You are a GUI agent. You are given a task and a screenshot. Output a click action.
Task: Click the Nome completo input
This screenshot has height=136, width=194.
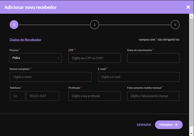click(51, 77)
